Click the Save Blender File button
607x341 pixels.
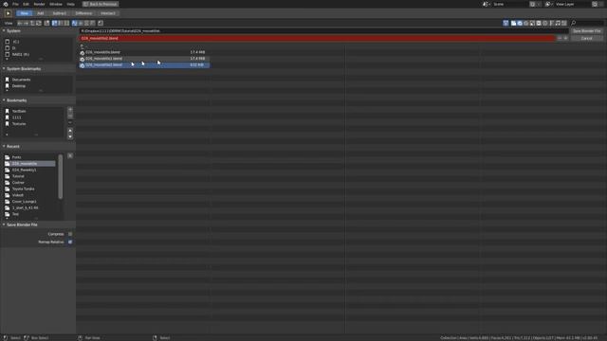pos(587,31)
